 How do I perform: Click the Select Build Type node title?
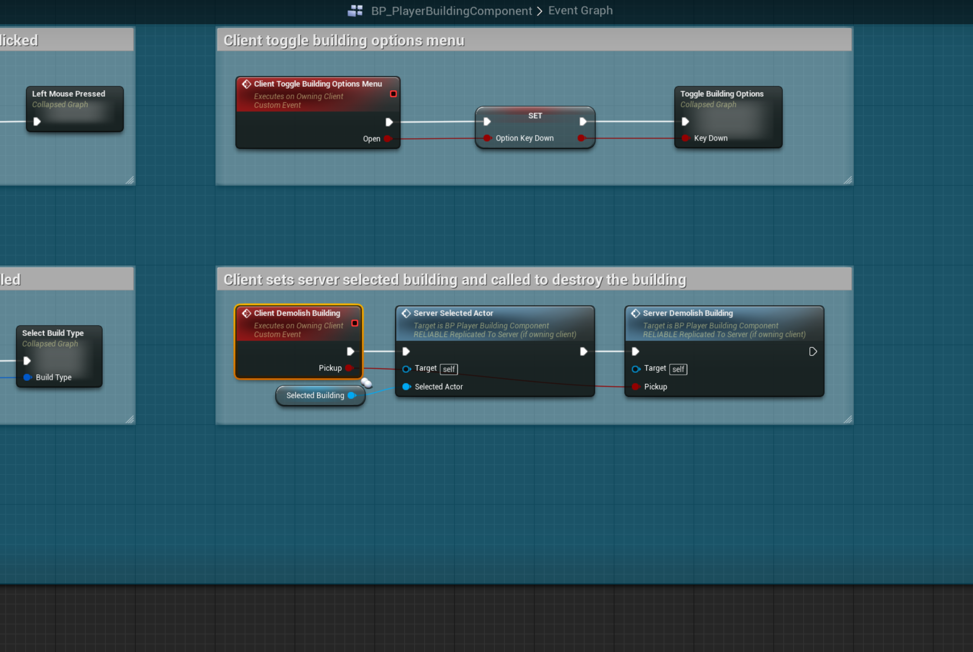tap(53, 333)
